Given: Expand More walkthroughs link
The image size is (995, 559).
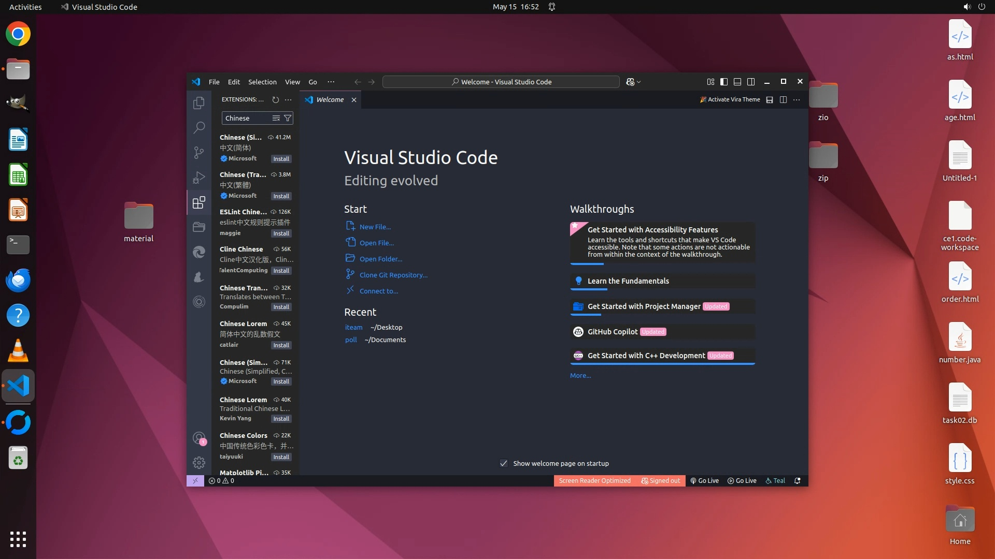Looking at the screenshot, I should coord(580,376).
